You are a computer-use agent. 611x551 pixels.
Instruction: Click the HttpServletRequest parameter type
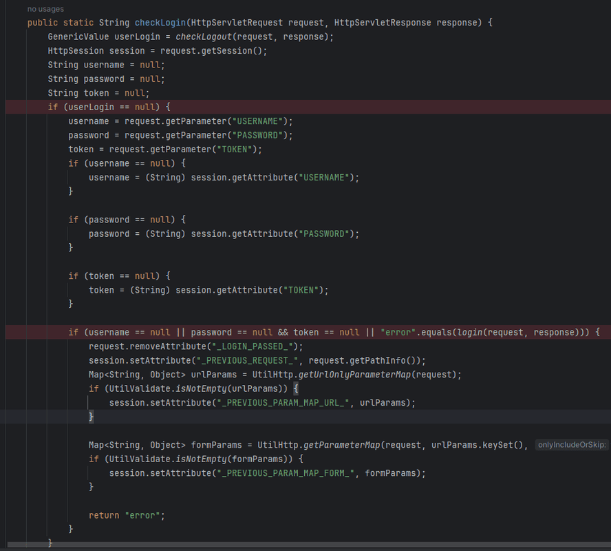click(237, 23)
